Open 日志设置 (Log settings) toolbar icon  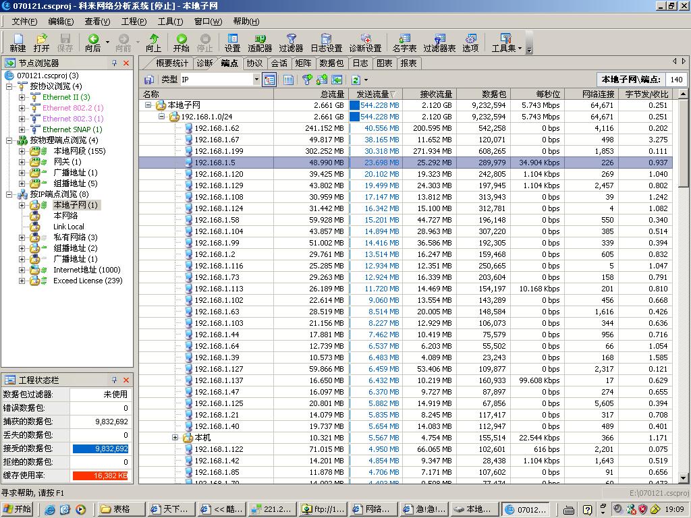point(326,42)
